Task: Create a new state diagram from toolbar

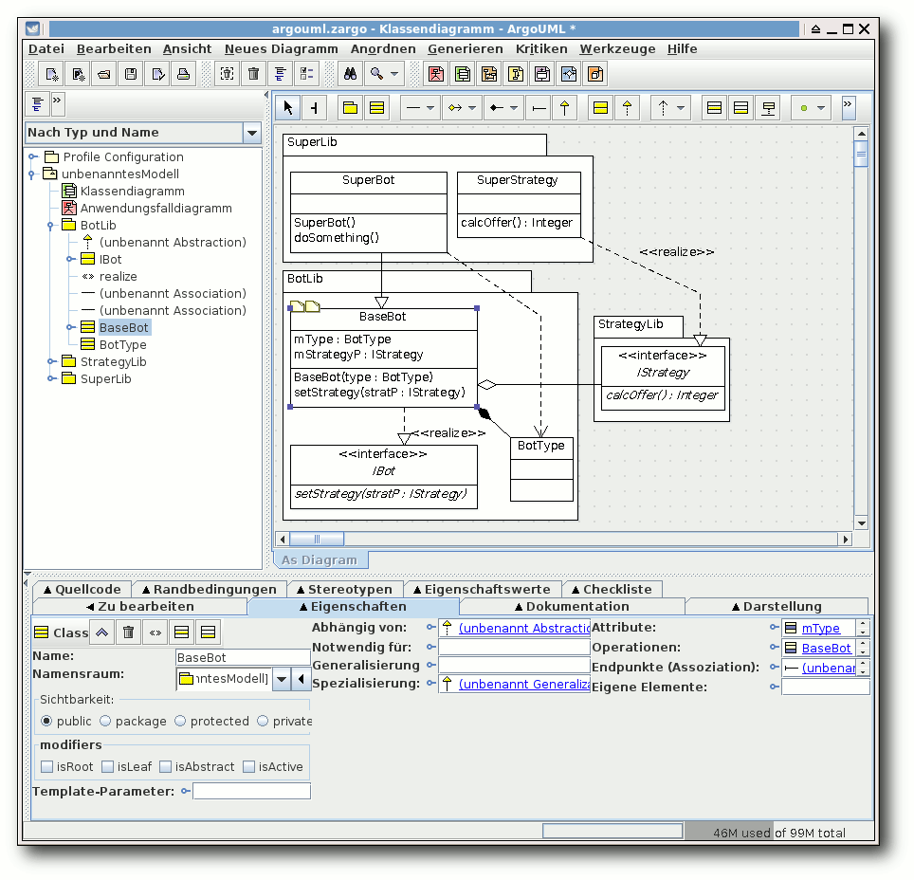Action: pyautogui.click(x=516, y=74)
